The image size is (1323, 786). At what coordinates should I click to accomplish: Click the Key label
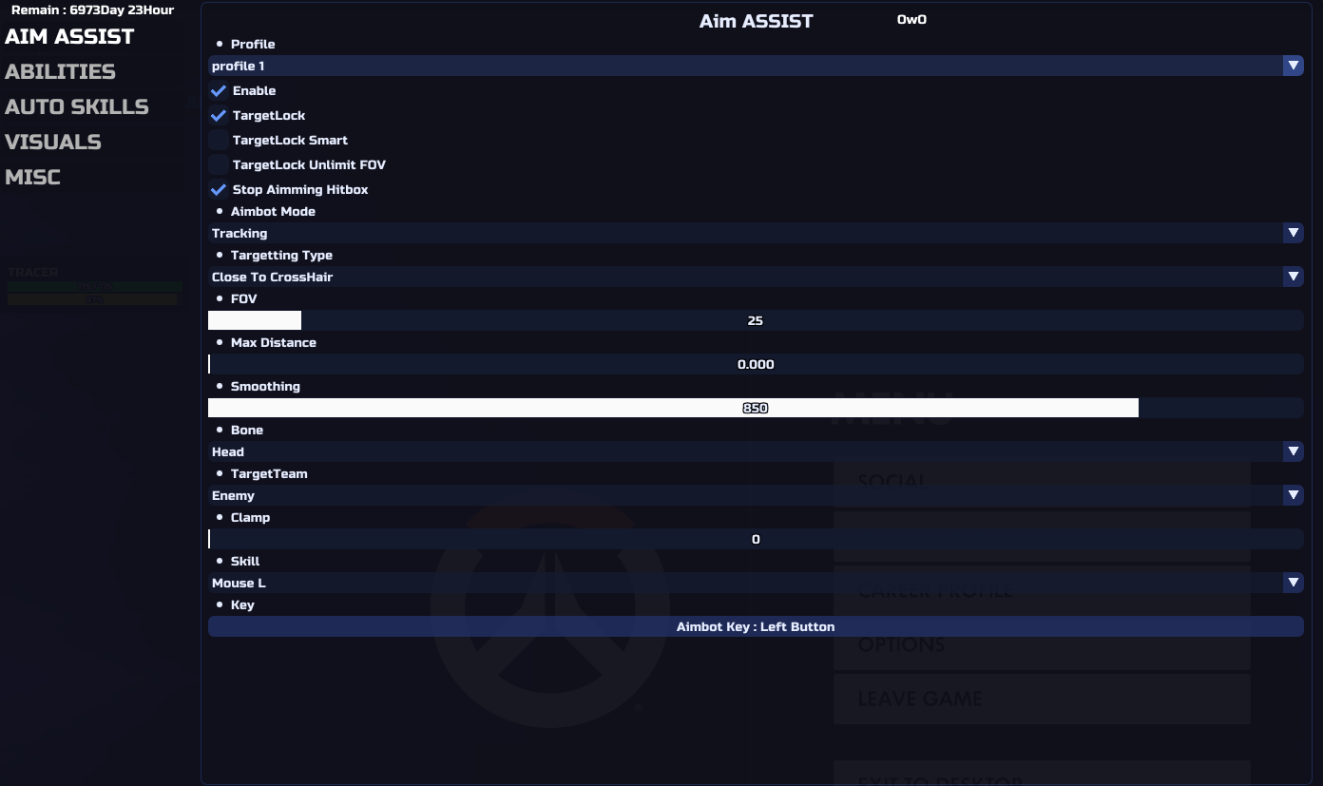click(242, 605)
